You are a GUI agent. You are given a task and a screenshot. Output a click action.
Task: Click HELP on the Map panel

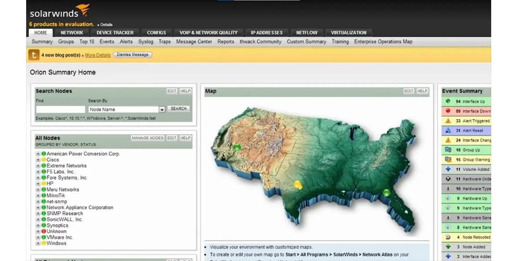[422, 91]
